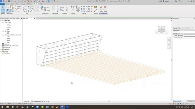Open the File tab

[2, 4]
